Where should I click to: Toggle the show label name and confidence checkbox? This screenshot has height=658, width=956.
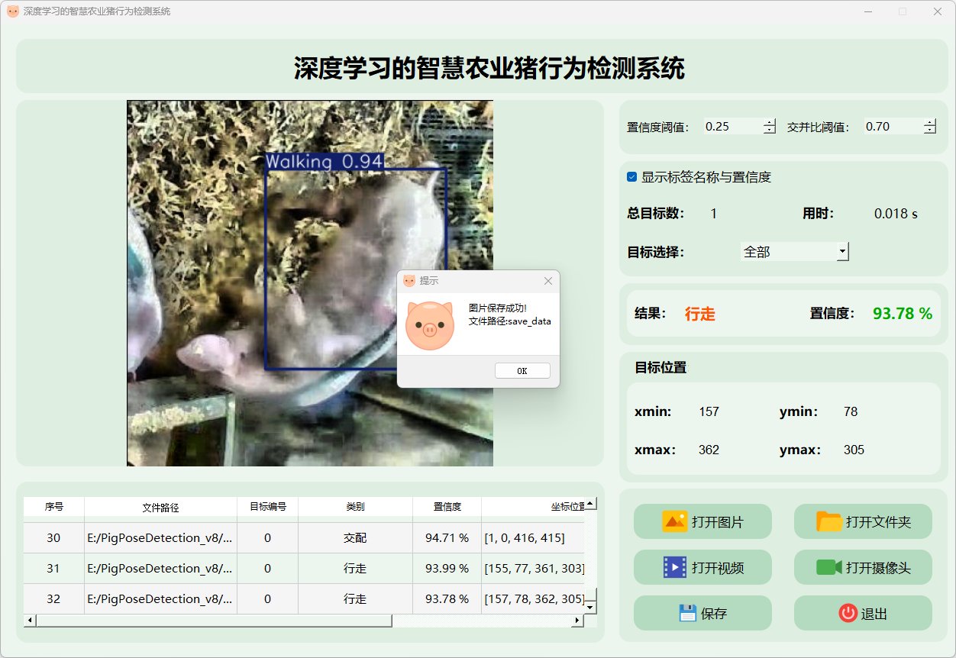(x=632, y=177)
